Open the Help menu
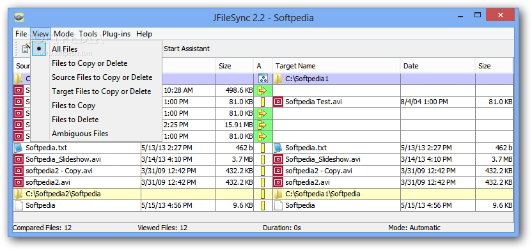 [145, 34]
